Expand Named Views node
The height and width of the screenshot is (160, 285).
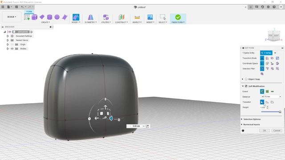click(x=8, y=40)
